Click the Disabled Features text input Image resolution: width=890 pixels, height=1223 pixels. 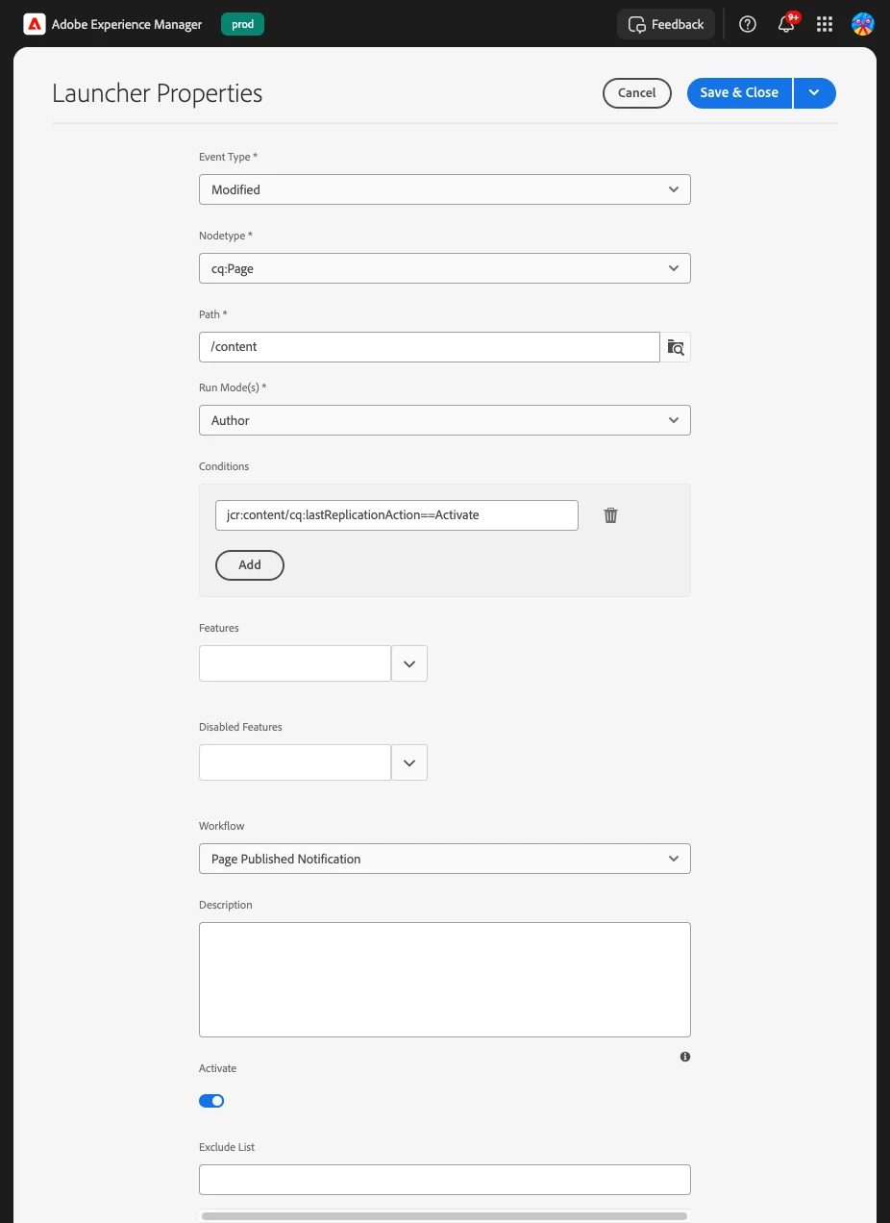(x=295, y=762)
